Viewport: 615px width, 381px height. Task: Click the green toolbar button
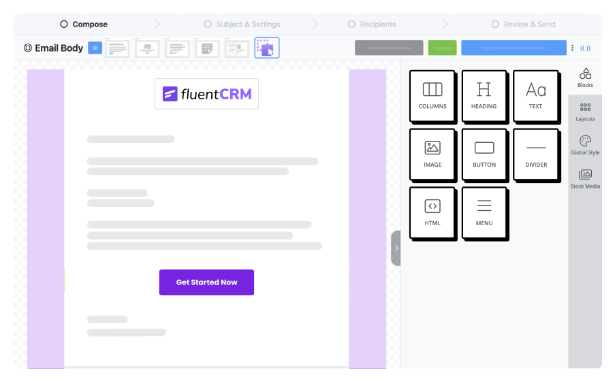(443, 48)
